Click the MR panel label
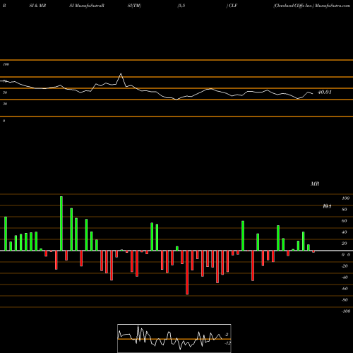 [315, 184]
